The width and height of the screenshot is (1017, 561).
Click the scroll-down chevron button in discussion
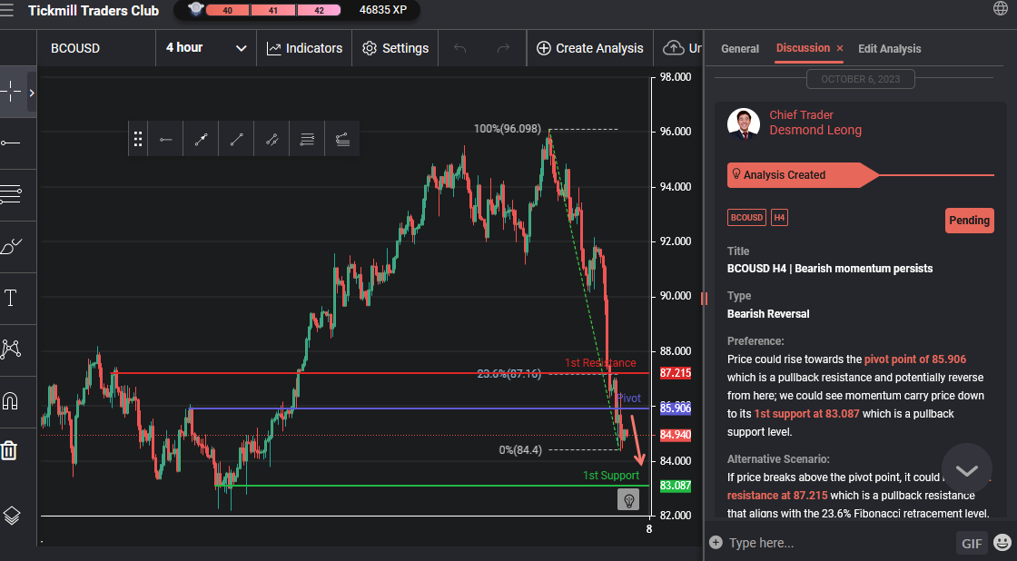pos(966,469)
